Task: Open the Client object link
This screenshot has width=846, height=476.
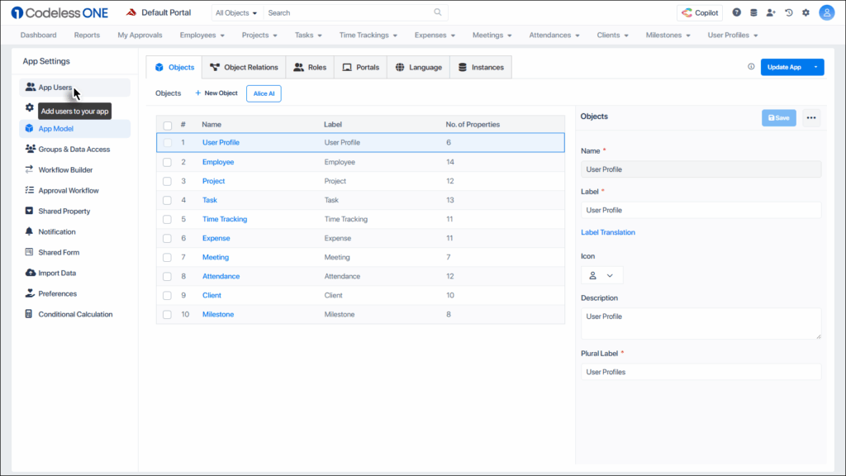Action: pyautogui.click(x=211, y=295)
